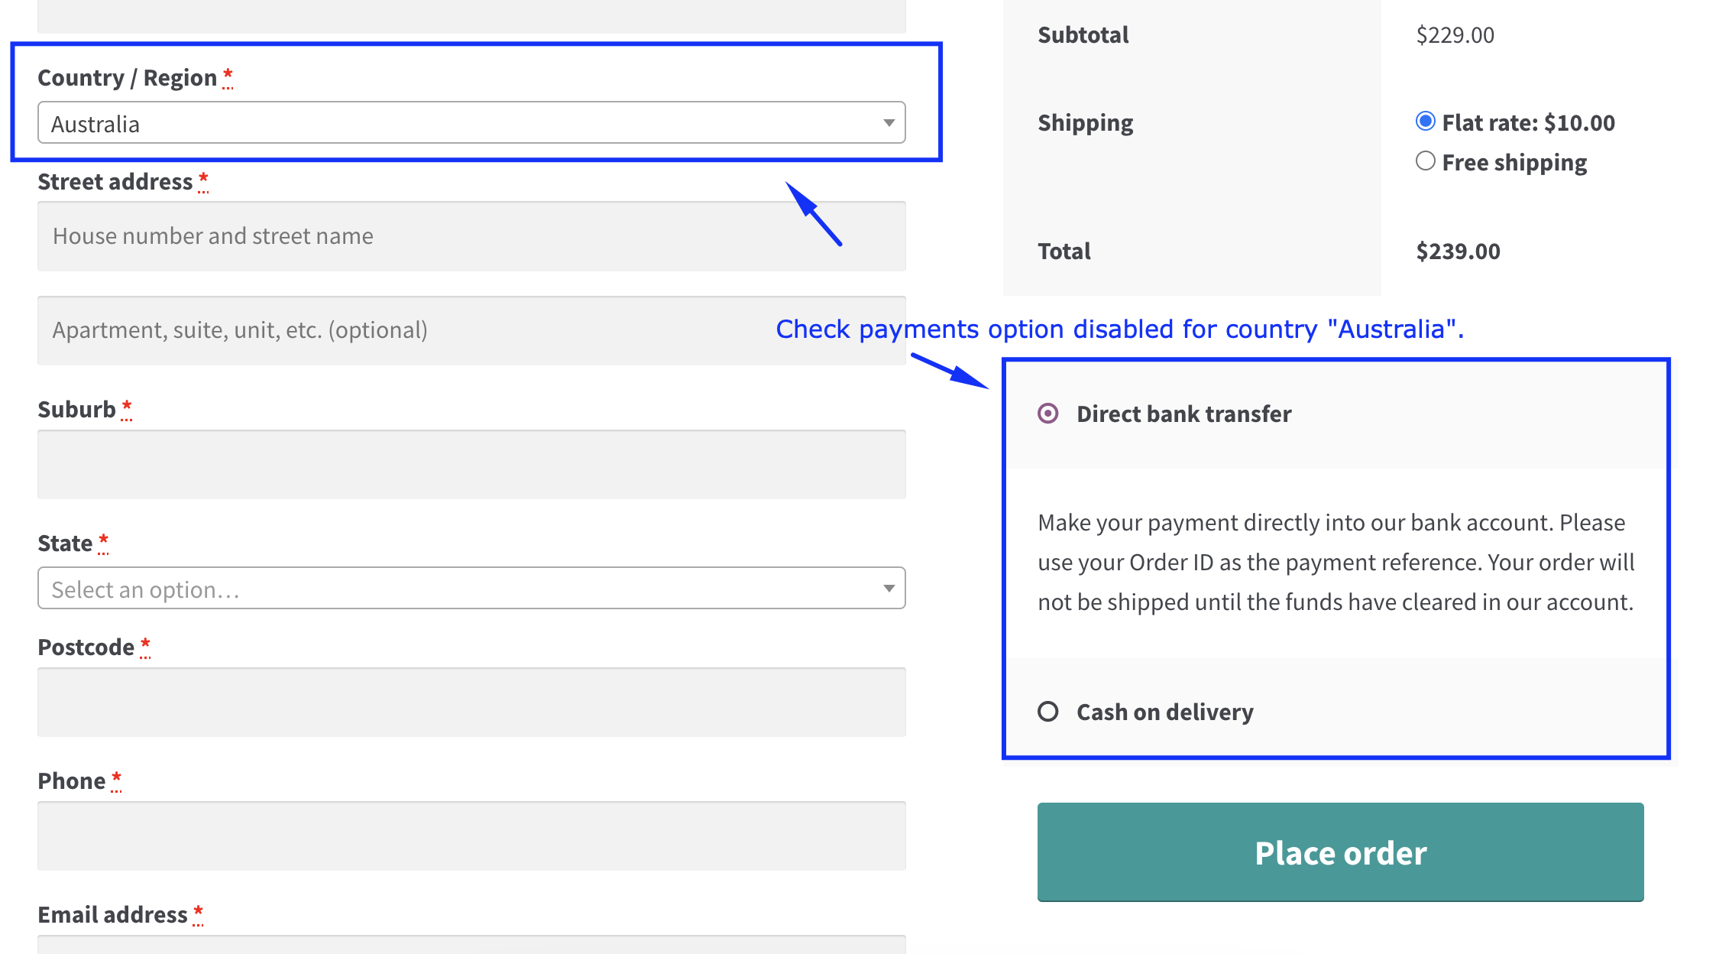Click the Email address input field
Viewport: 1716px width, 954px height.
pos(471,945)
